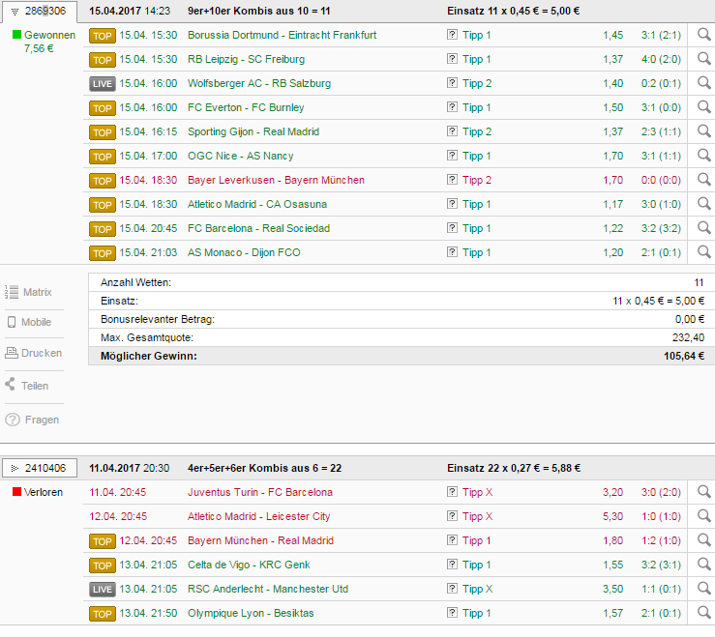Click help icon beside Borussia Dortmund Tipp 1
Viewport: 715px width, 638px height.
(452, 35)
